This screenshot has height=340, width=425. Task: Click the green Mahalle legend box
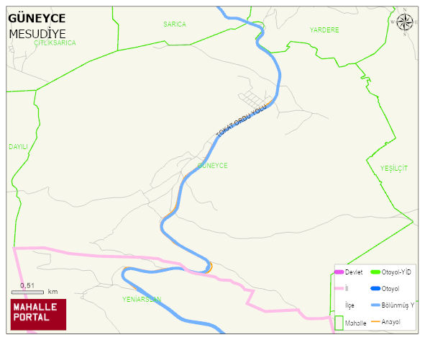[339, 323]
